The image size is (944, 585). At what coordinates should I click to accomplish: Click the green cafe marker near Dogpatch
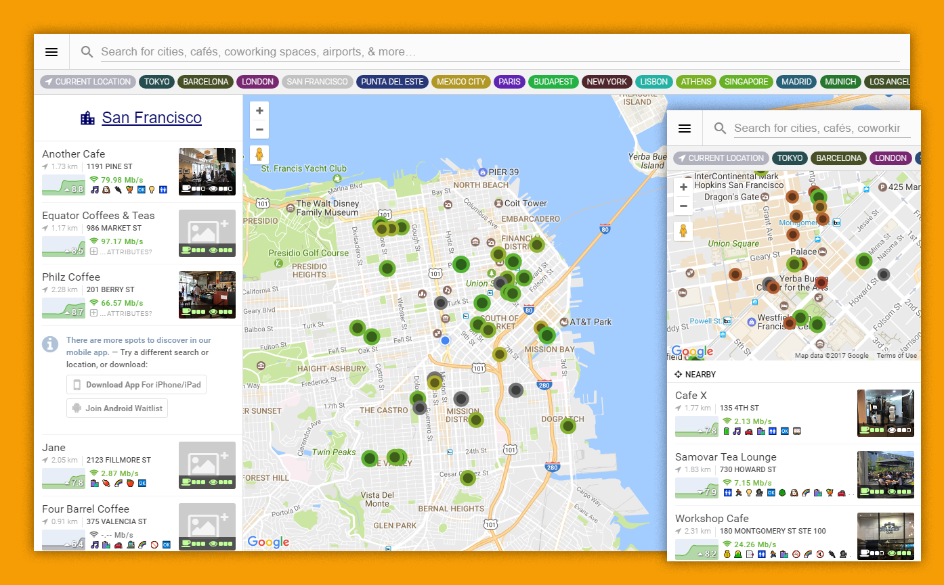567,426
